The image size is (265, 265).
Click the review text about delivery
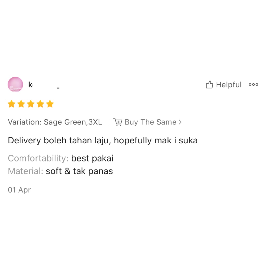click(x=103, y=141)
